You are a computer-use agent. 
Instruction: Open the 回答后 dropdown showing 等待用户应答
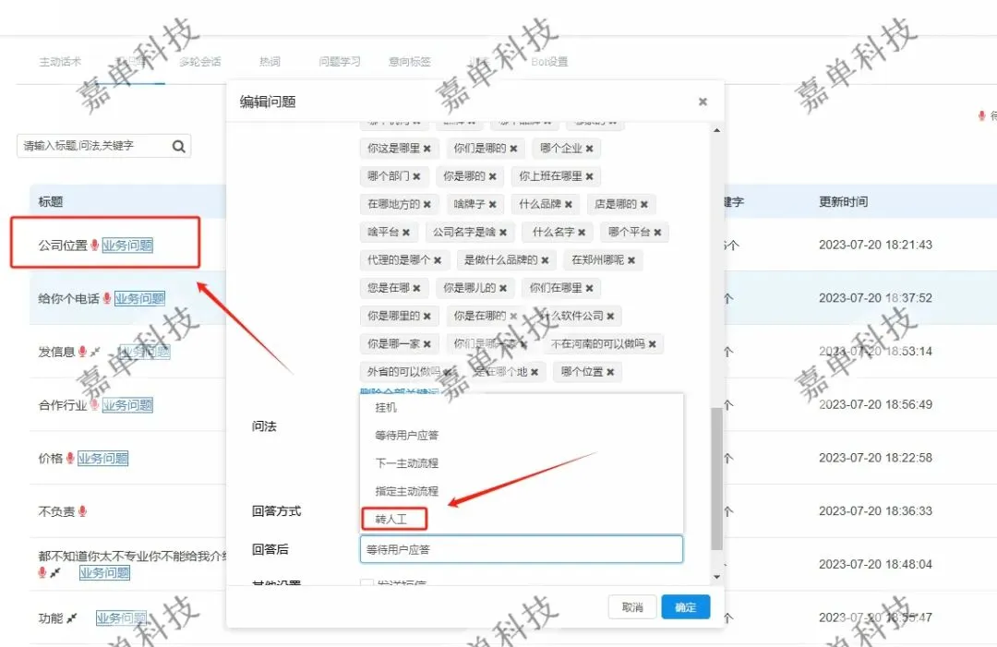521,549
